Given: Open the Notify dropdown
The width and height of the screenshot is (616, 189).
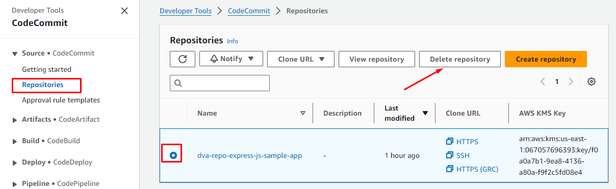Looking at the screenshot, I should click(231, 59).
